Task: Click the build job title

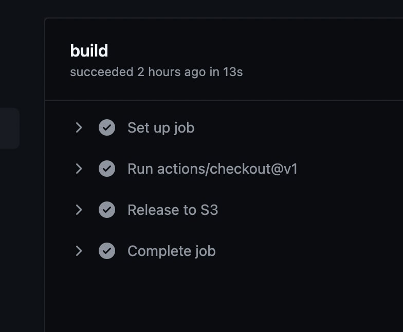Action: point(89,50)
